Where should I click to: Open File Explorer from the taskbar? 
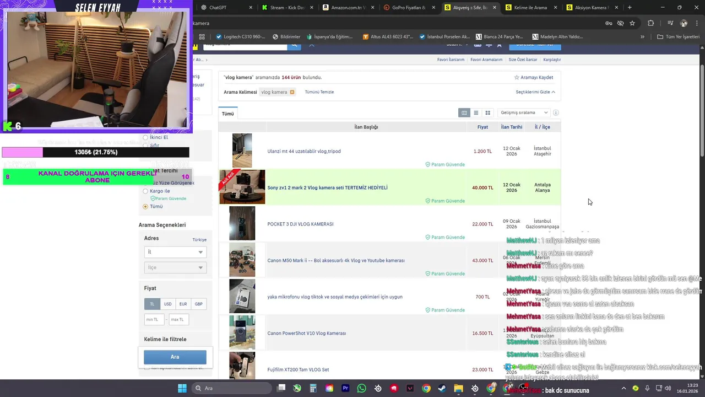coord(458,388)
